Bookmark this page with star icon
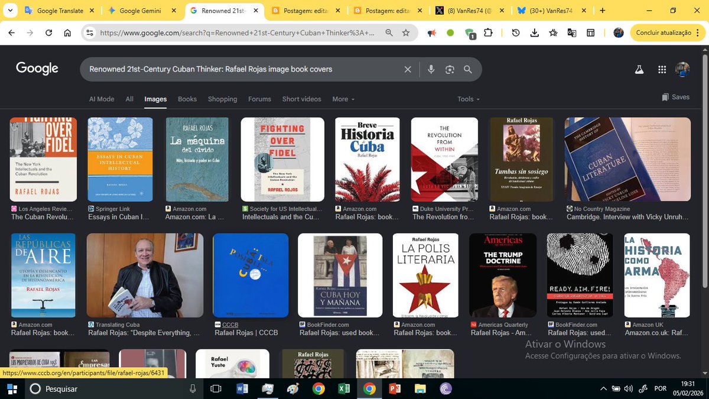 point(406,33)
